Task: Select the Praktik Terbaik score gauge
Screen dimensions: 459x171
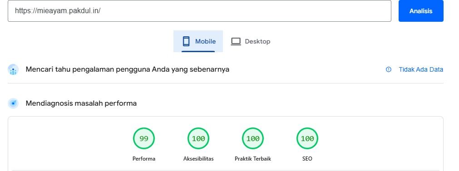Action: pos(253,138)
